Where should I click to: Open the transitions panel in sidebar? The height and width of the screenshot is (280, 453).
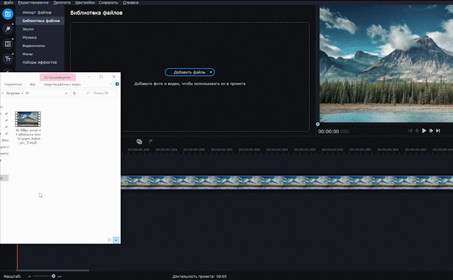[x=8, y=44]
